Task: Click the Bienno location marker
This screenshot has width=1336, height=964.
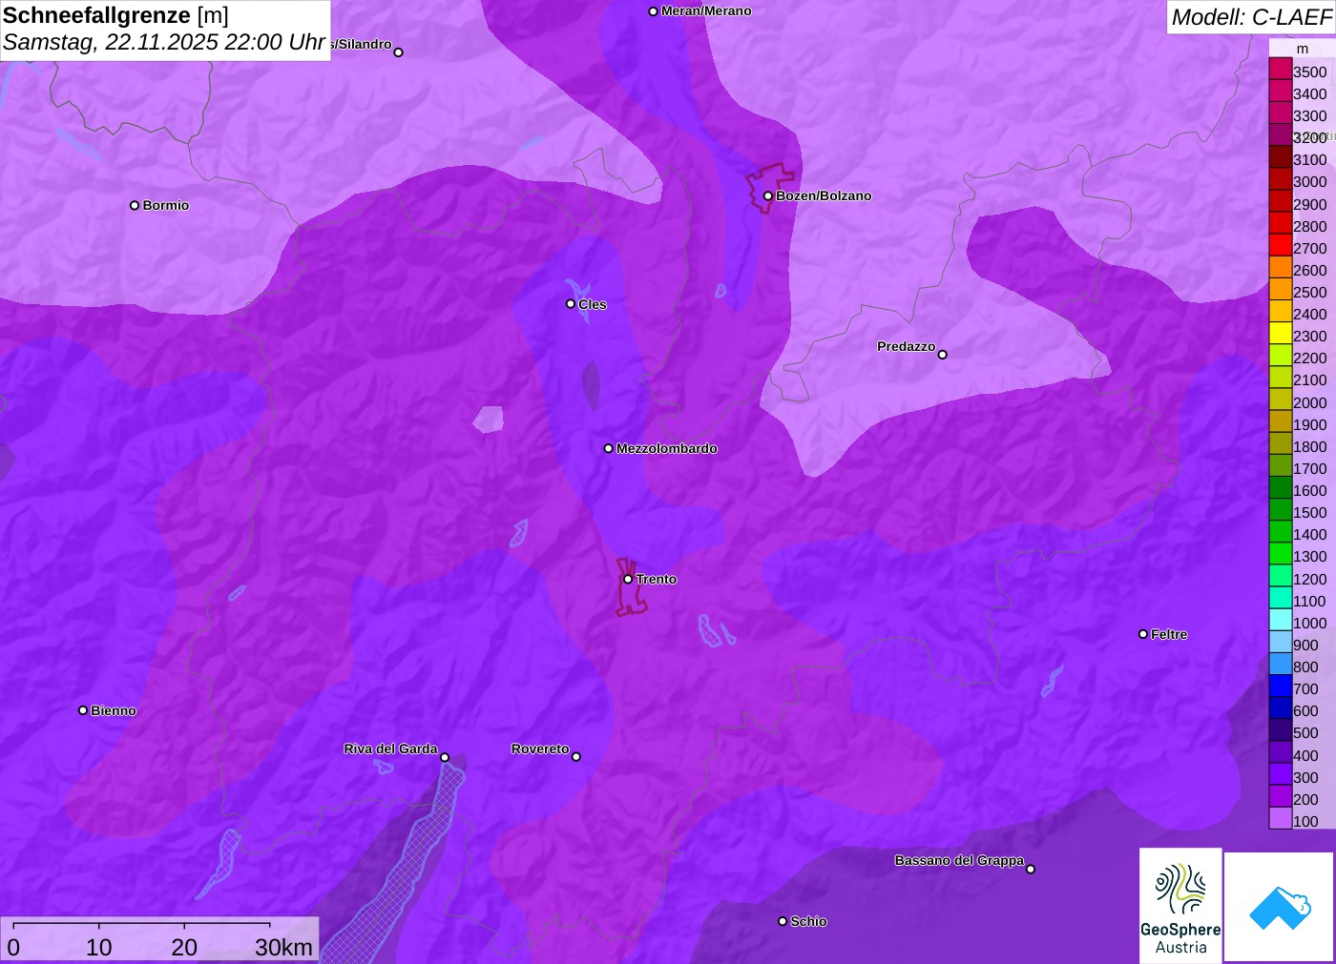Action: click(x=83, y=710)
